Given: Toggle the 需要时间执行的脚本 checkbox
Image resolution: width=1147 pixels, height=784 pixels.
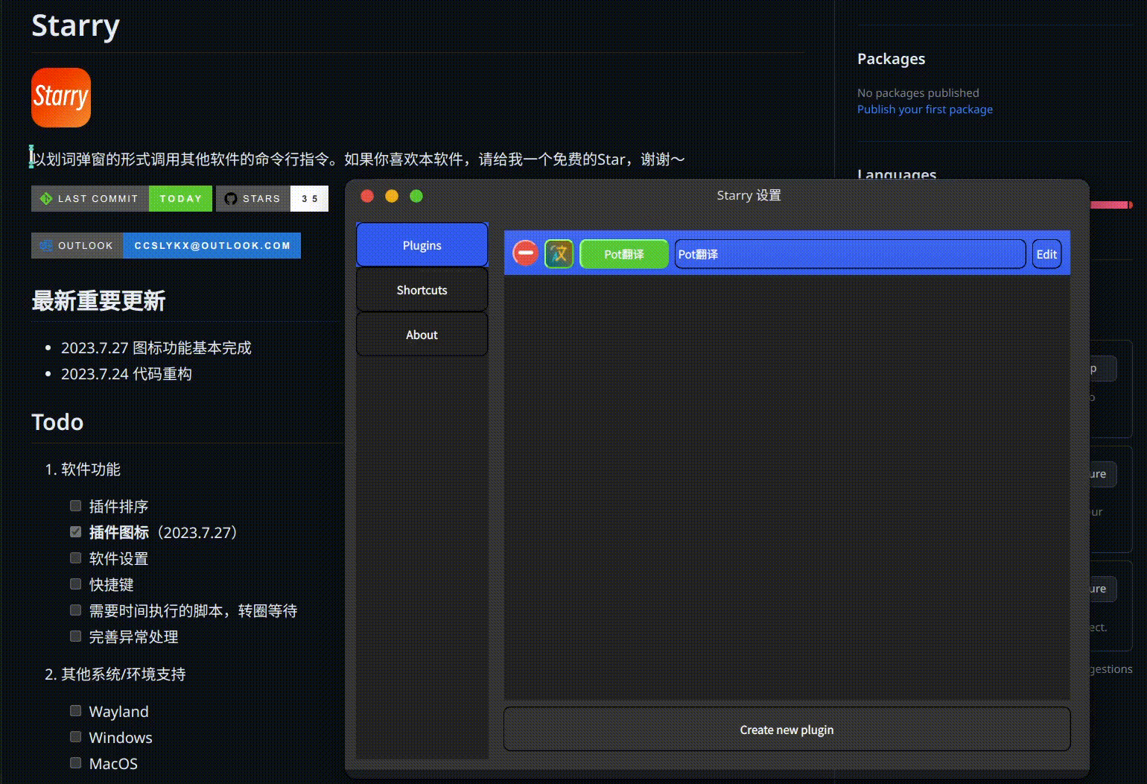Looking at the screenshot, I should [75, 610].
